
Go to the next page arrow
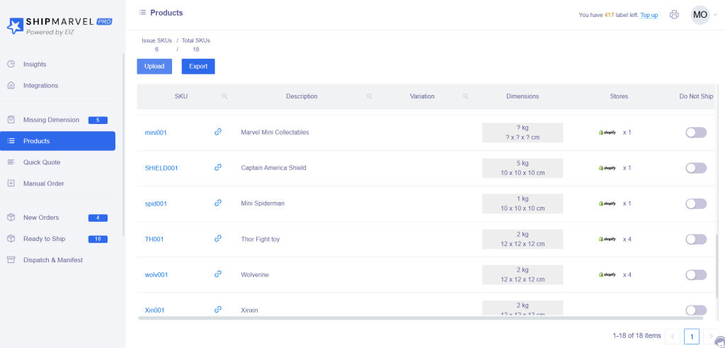pos(711,336)
